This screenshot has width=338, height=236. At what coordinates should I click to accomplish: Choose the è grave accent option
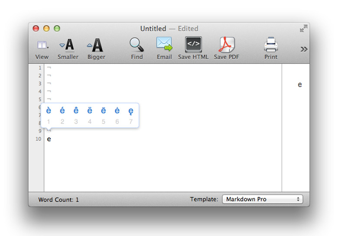pyautogui.click(x=49, y=110)
